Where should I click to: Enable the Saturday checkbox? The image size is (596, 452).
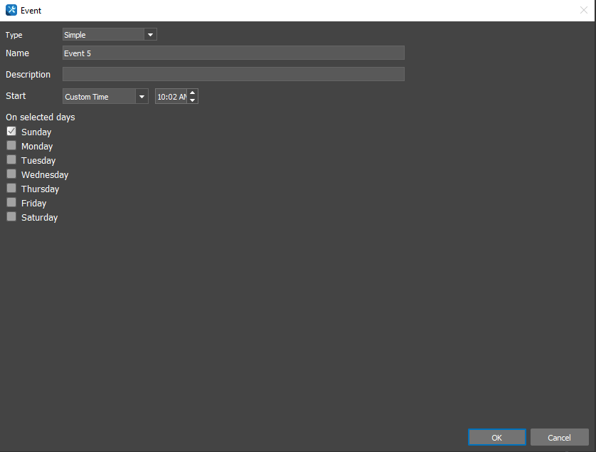[11, 217]
